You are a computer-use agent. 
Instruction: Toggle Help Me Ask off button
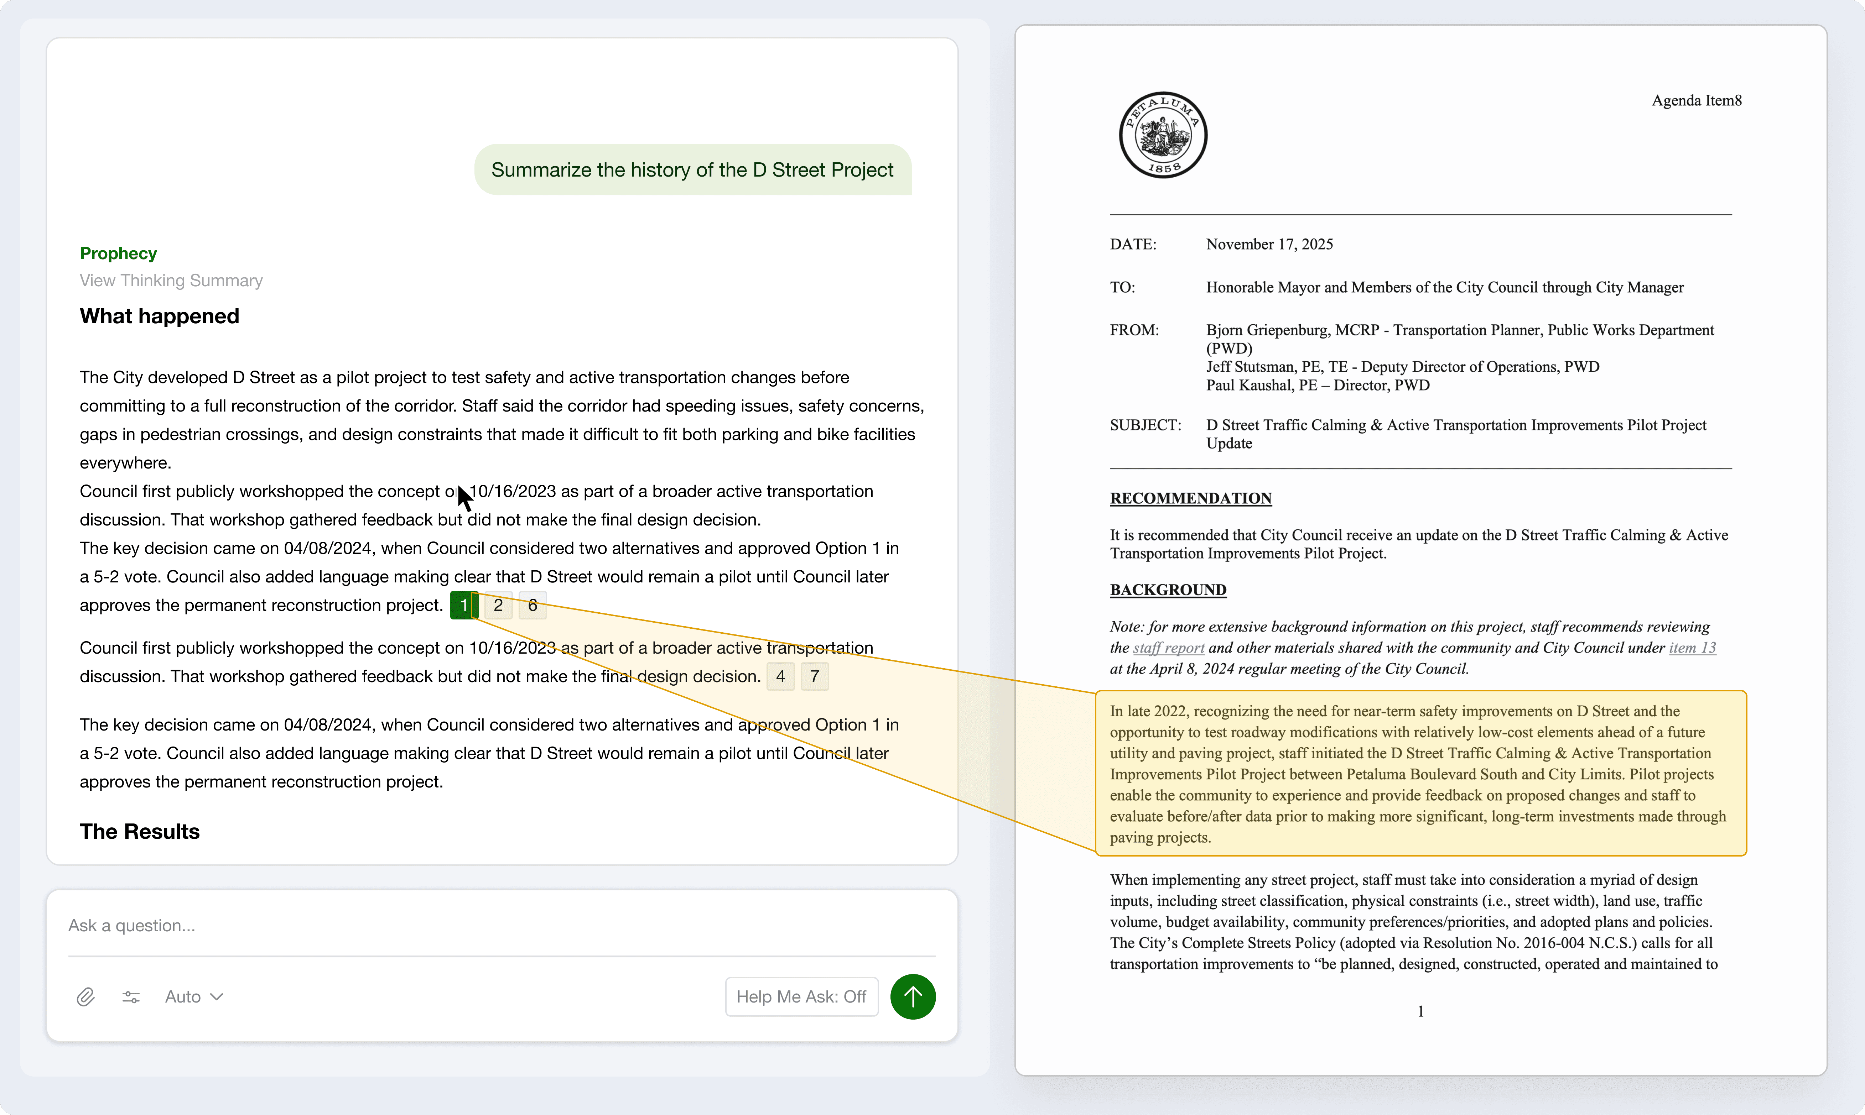(x=801, y=996)
